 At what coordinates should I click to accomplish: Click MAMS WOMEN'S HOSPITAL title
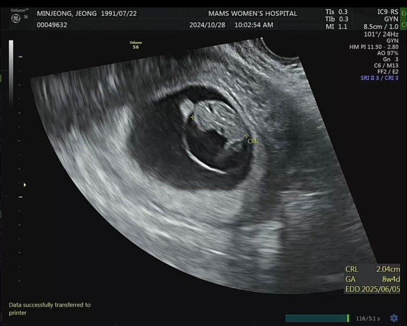253,14
